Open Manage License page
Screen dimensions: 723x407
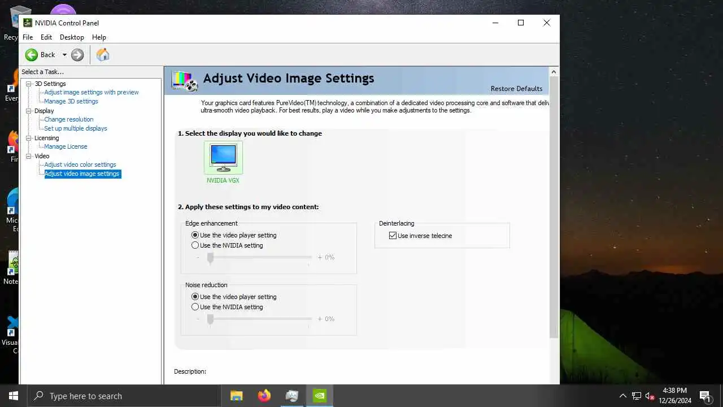[66, 146]
